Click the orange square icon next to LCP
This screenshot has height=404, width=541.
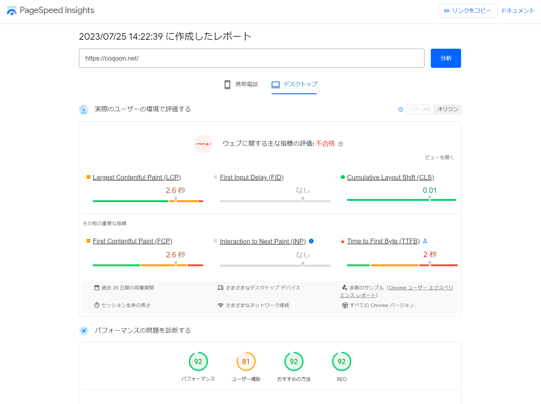click(x=89, y=177)
